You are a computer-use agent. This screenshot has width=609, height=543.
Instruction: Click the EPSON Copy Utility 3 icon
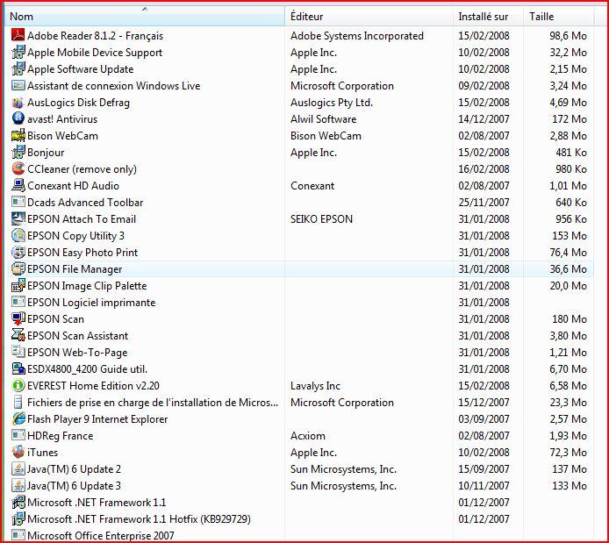tap(18, 236)
